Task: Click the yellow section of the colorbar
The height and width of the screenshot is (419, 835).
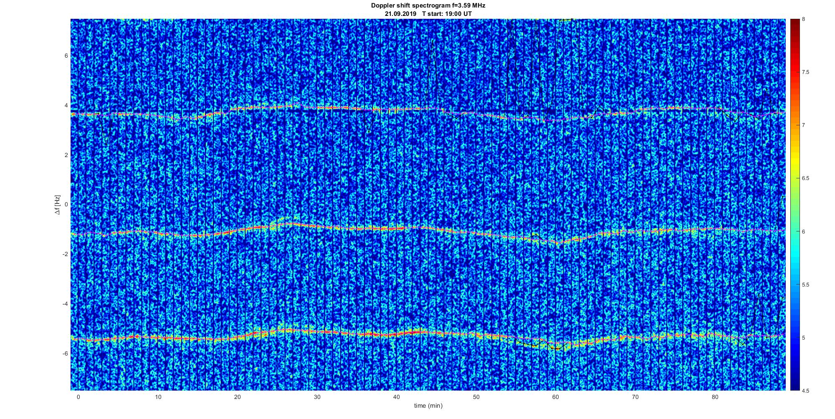Action: [x=795, y=161]
